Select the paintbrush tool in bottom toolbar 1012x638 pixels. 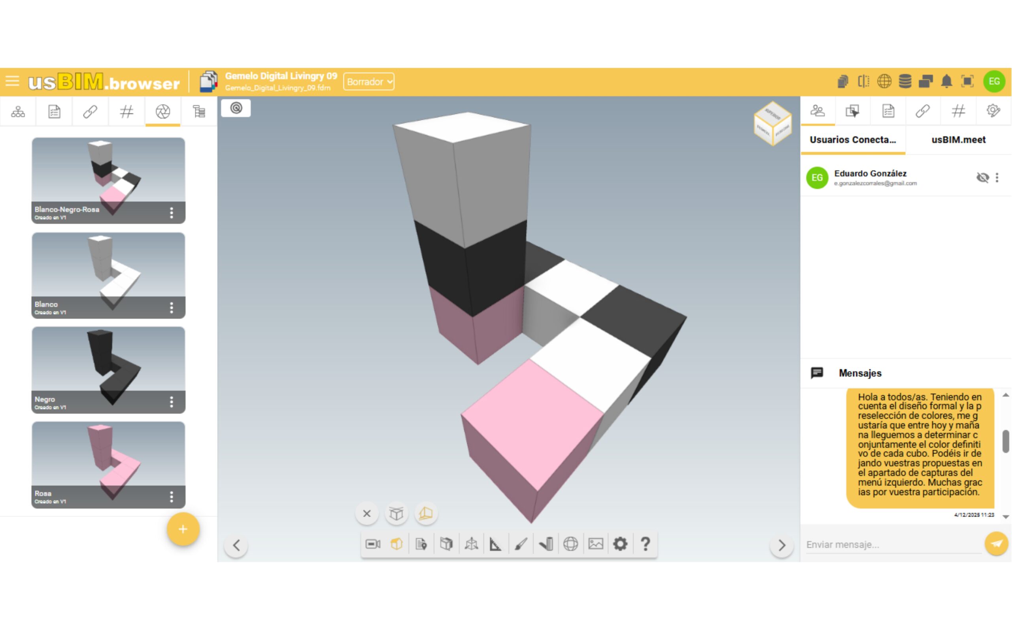pos(521,544)
